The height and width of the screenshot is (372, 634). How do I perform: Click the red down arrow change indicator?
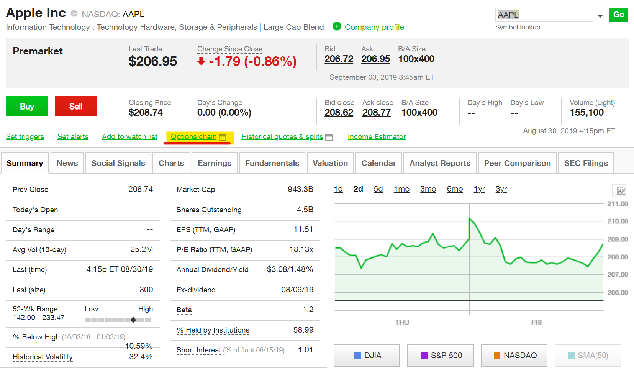point(201,61)
